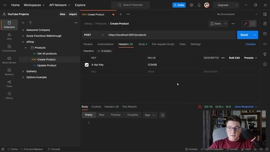This screenshot has height=152, width=270.
Task: Open the user avatar menu
Action: point(207,5)
